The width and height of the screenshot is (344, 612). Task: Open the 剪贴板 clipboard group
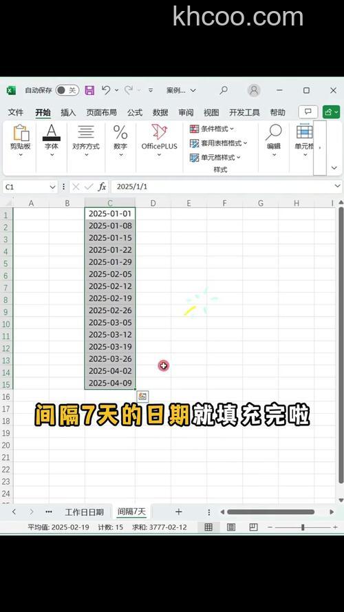coord(21,141)
